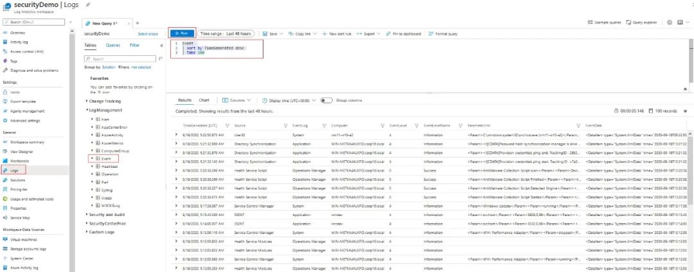Focus the tables Search box
This screenshot has width=694, height=272.
[x=120, y=59]
